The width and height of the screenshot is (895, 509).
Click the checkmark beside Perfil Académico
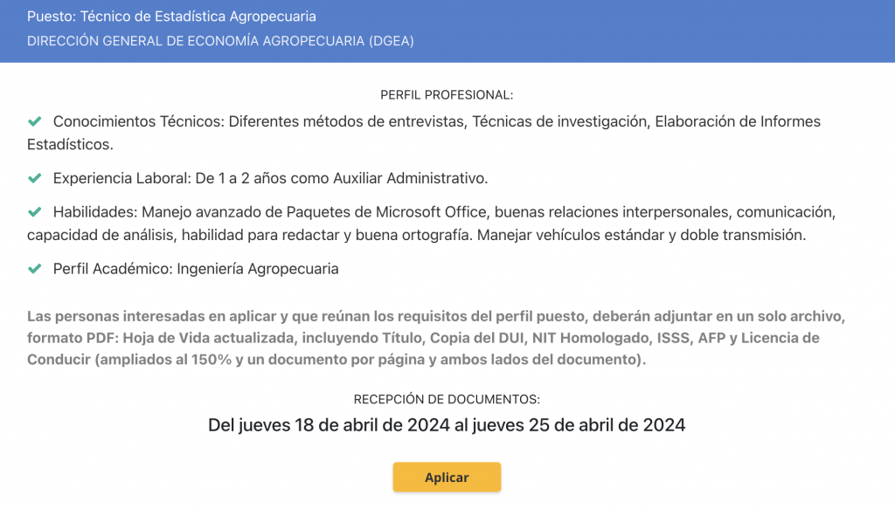coord(35,269)
